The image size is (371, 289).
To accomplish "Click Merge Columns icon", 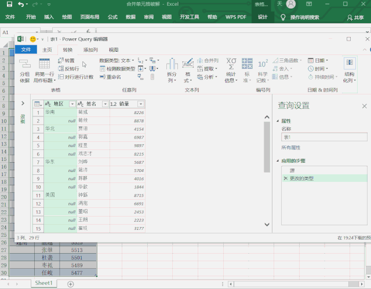I will click(208, 60).
